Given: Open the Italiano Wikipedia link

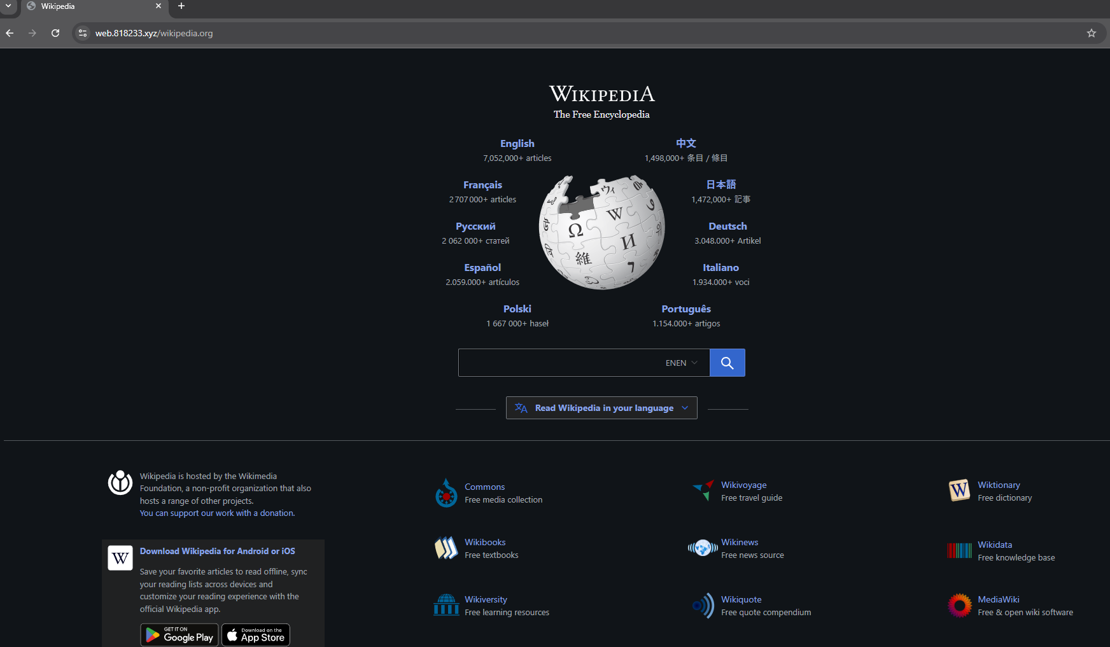Looking at the screenshot, I should tap(720, 268).
